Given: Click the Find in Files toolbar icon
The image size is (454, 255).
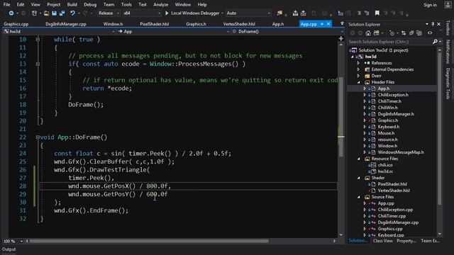Looking at the screenshot, I should pyautogui.click(x=279, y=13).
